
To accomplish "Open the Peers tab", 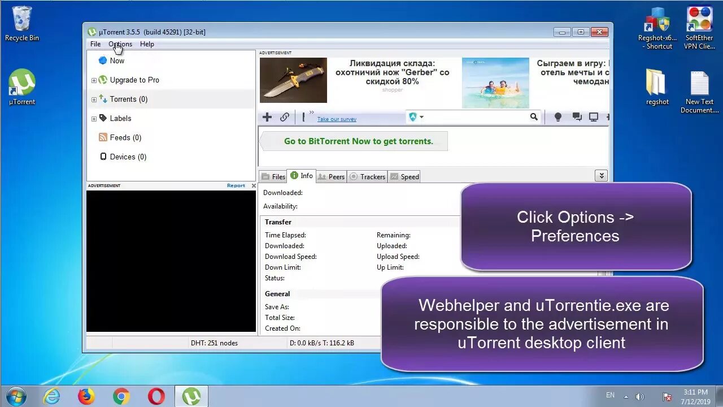I will pos(331,177).
